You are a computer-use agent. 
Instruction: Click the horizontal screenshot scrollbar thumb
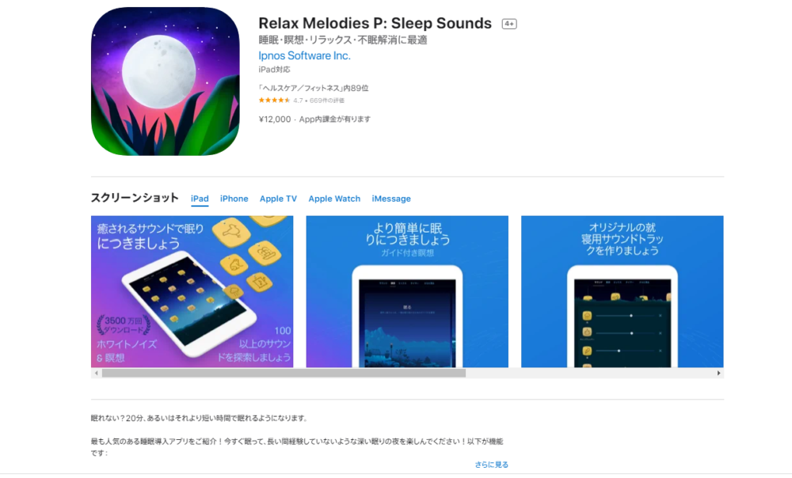click(284, 373)
